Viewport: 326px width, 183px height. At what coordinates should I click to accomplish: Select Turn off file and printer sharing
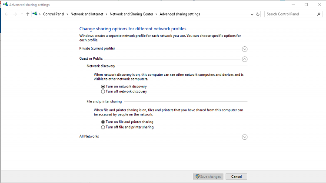(x=103, y=128)
